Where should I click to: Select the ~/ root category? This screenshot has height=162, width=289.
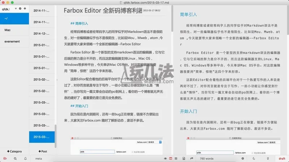tap(14, 18)
